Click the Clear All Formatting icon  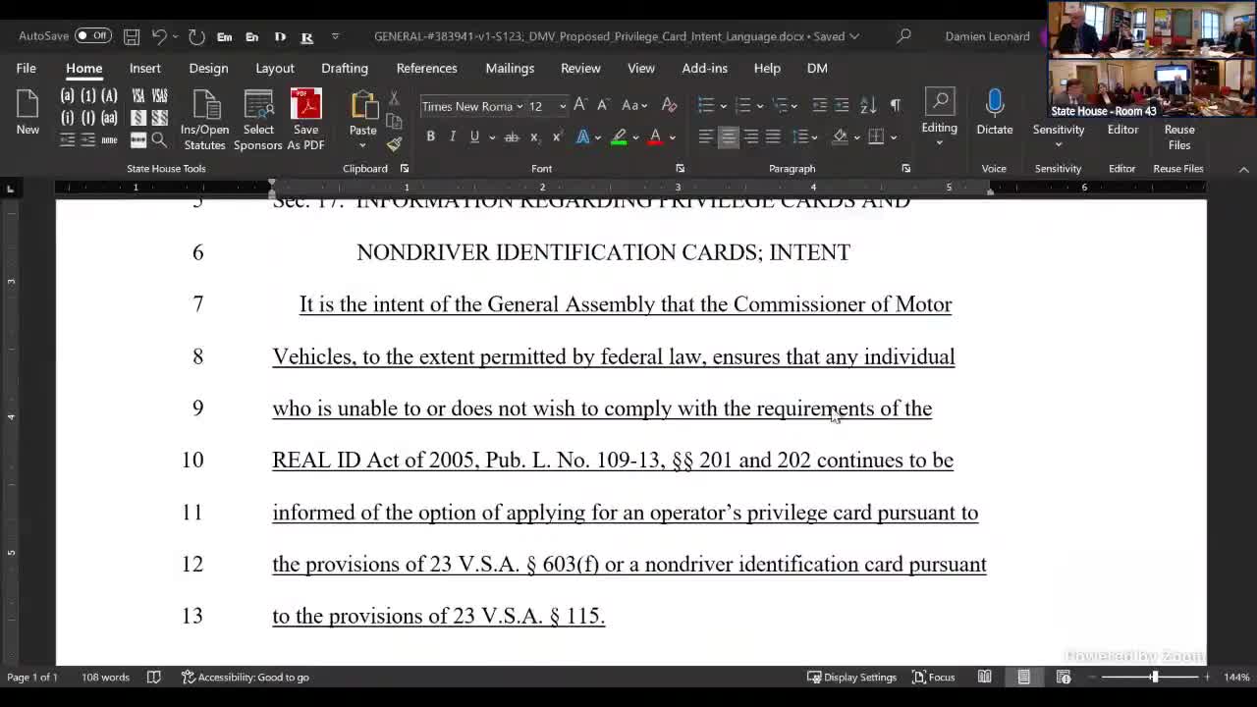(x=670, y=105)
